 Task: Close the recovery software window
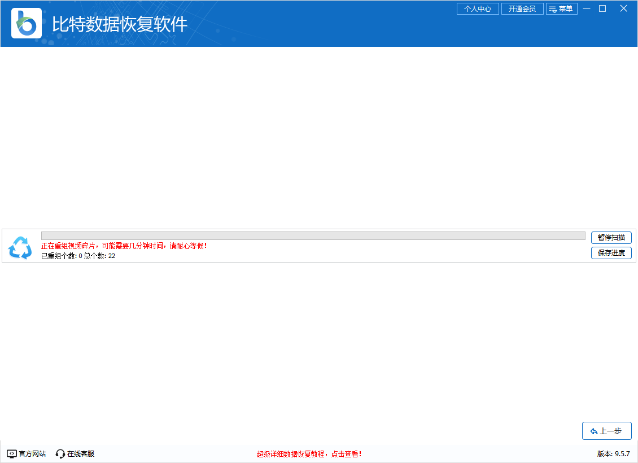click(x=623, y=8)
